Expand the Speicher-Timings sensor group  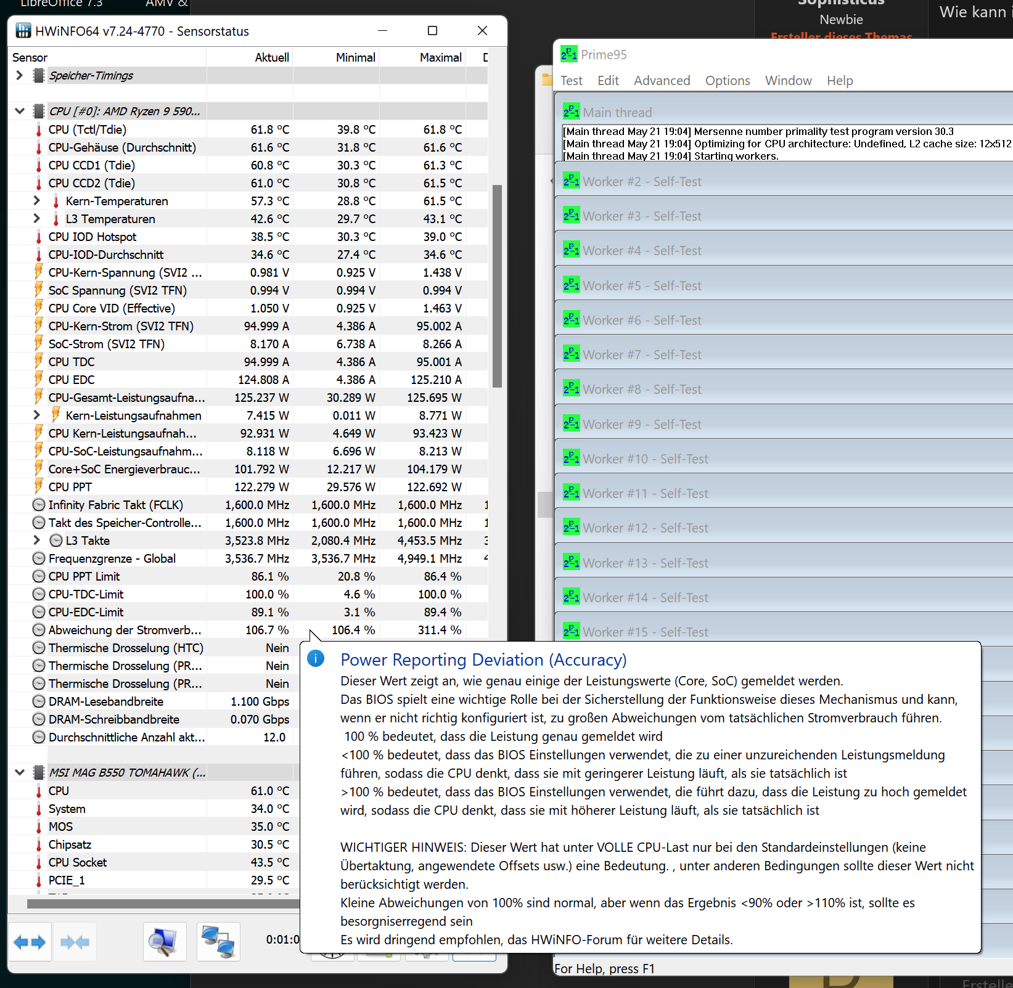click(20, 75)
